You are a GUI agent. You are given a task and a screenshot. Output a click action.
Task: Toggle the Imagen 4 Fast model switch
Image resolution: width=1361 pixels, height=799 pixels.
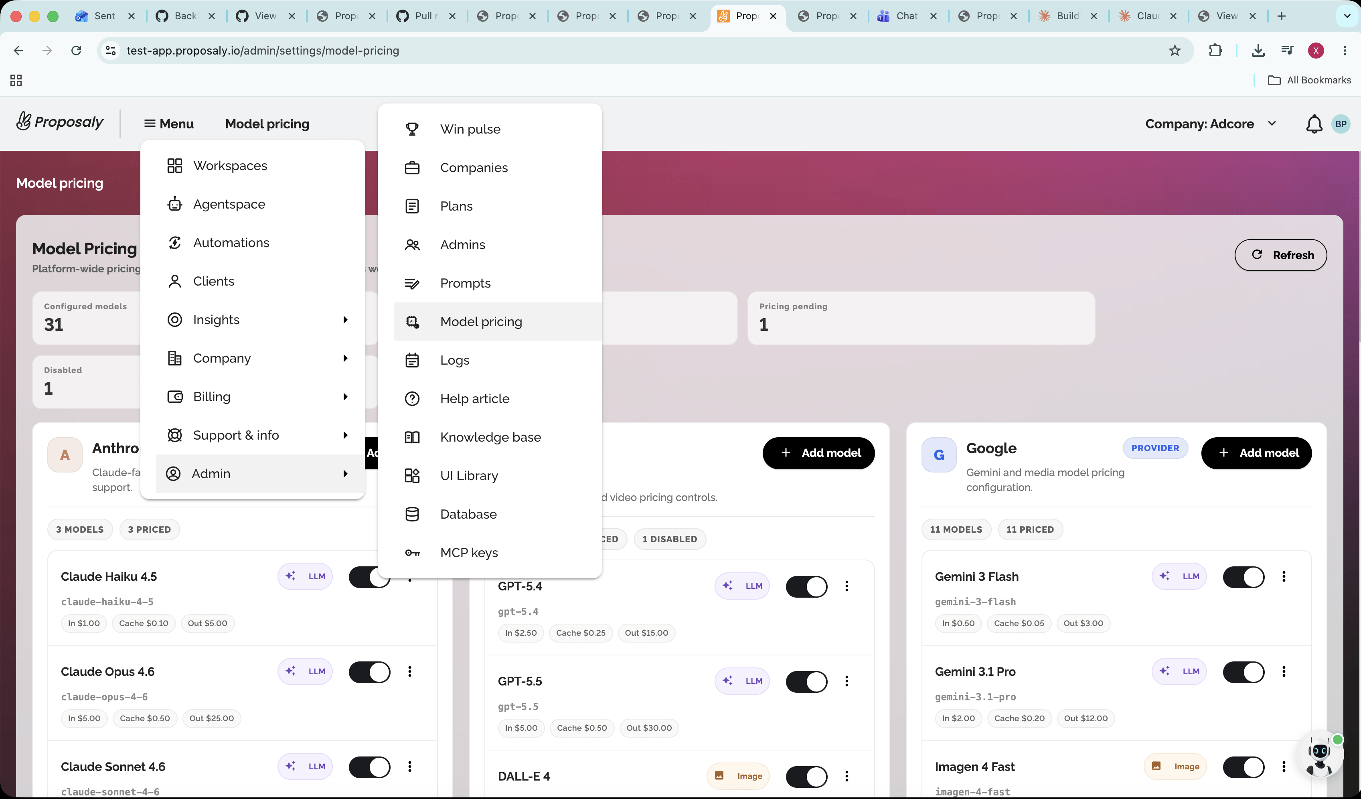coord(1243,767)
